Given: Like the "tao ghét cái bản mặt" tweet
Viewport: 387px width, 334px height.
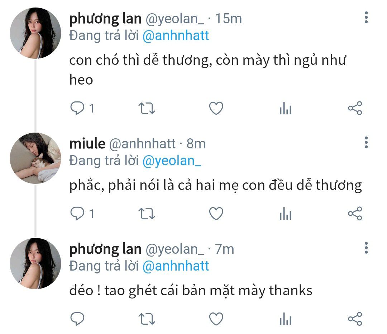Looking at the screenshot, I should tap(216, 319).
